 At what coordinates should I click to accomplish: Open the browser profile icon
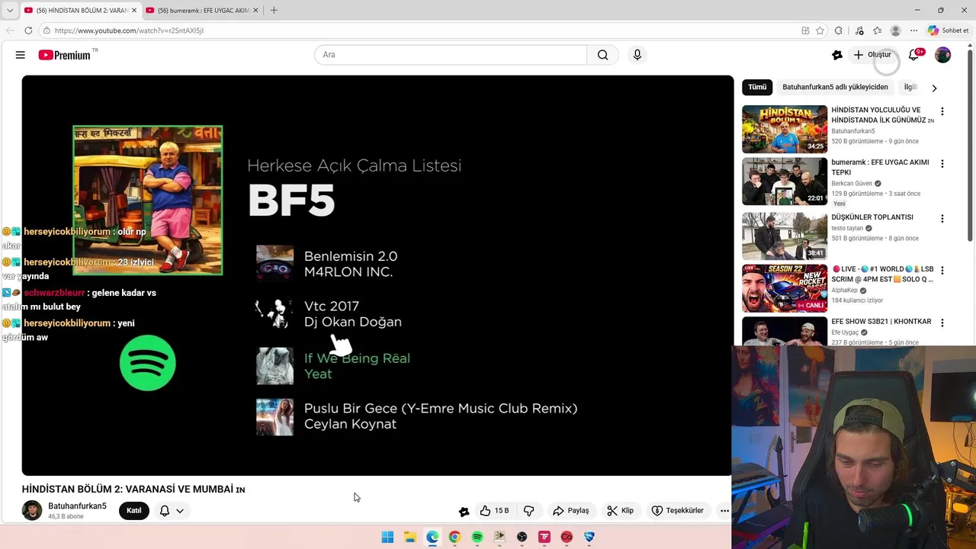point(895,30)
